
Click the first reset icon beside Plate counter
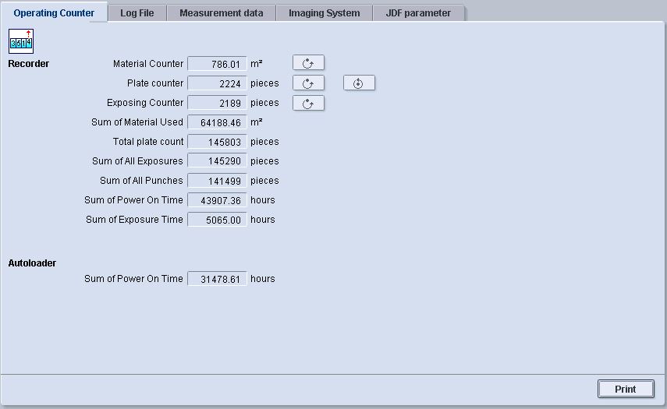click(x=308, y=83)
